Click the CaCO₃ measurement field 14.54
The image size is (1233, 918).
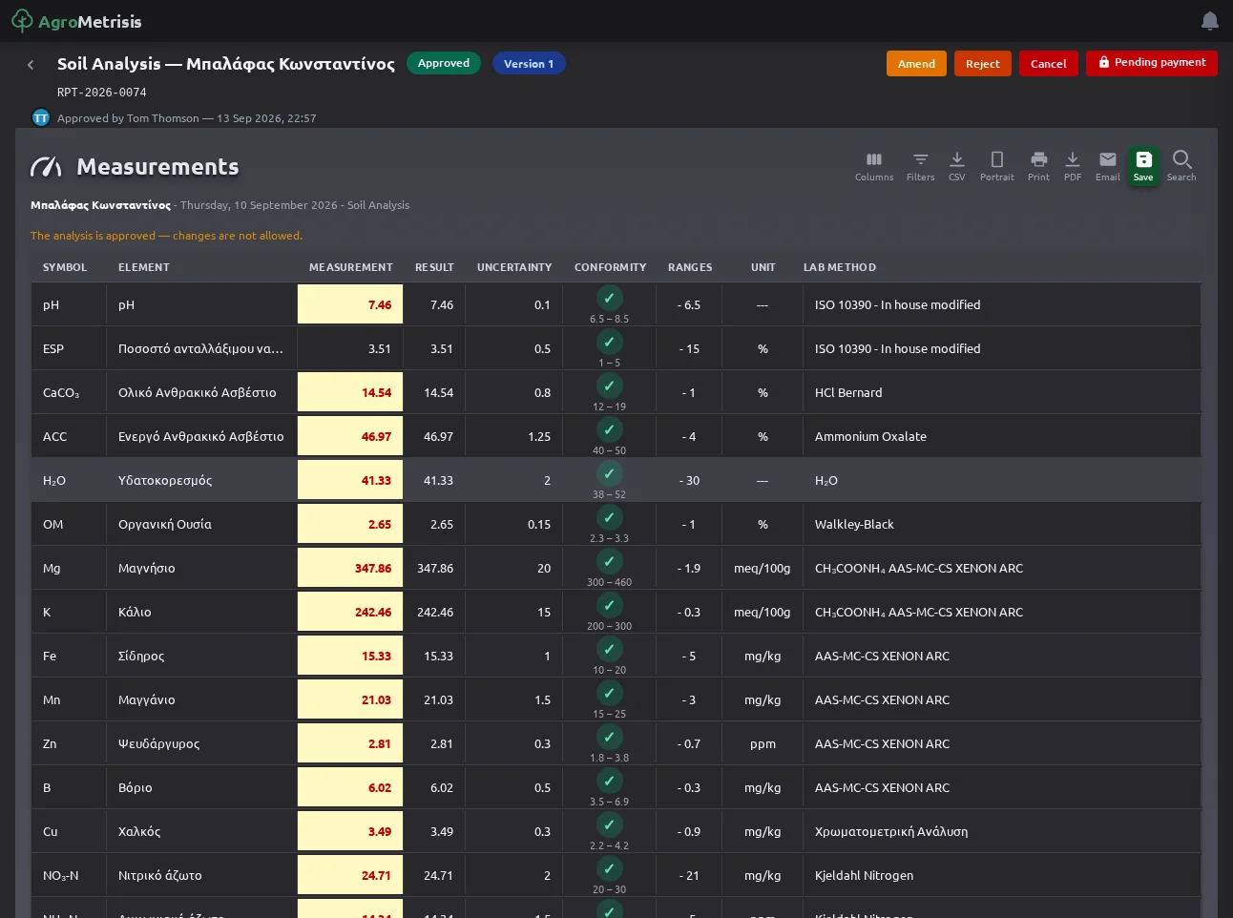[x=350, y=392]
